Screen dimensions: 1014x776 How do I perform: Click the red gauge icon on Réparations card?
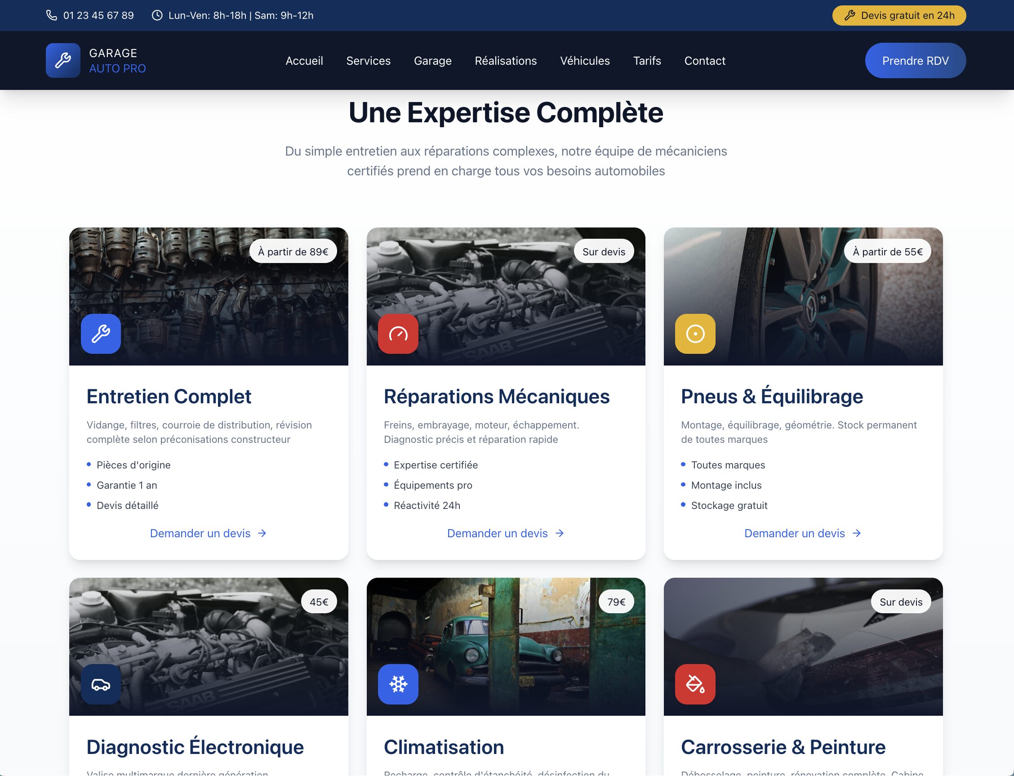tap(398, 334)
